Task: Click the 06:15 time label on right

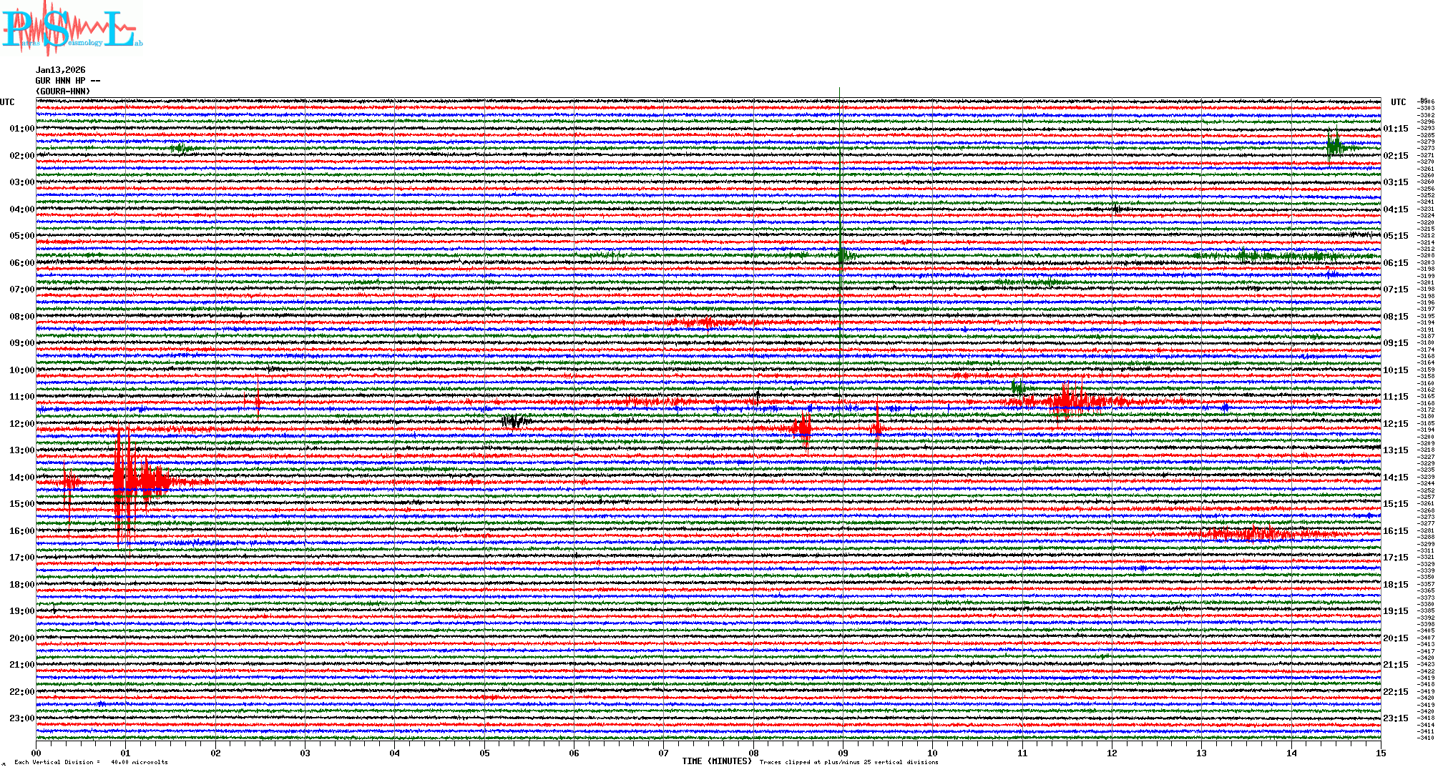Action: click(1395, 263)
